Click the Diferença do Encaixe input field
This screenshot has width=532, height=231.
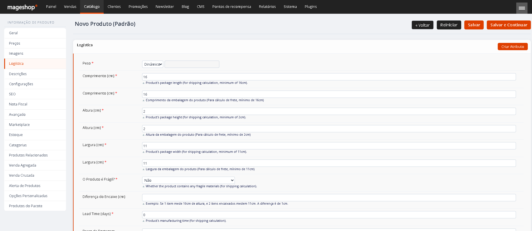329,198
